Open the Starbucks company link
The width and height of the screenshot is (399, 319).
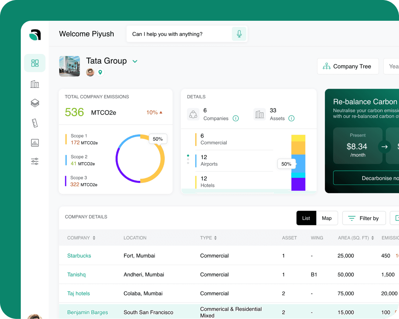[79, 256]
